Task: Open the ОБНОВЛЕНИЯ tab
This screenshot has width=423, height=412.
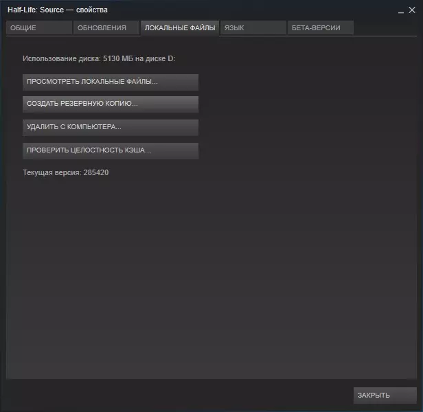Action: point(106,27)
